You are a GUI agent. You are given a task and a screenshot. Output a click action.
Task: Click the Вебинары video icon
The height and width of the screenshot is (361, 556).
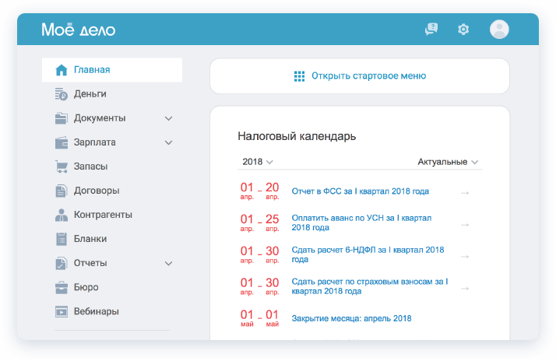62,311
